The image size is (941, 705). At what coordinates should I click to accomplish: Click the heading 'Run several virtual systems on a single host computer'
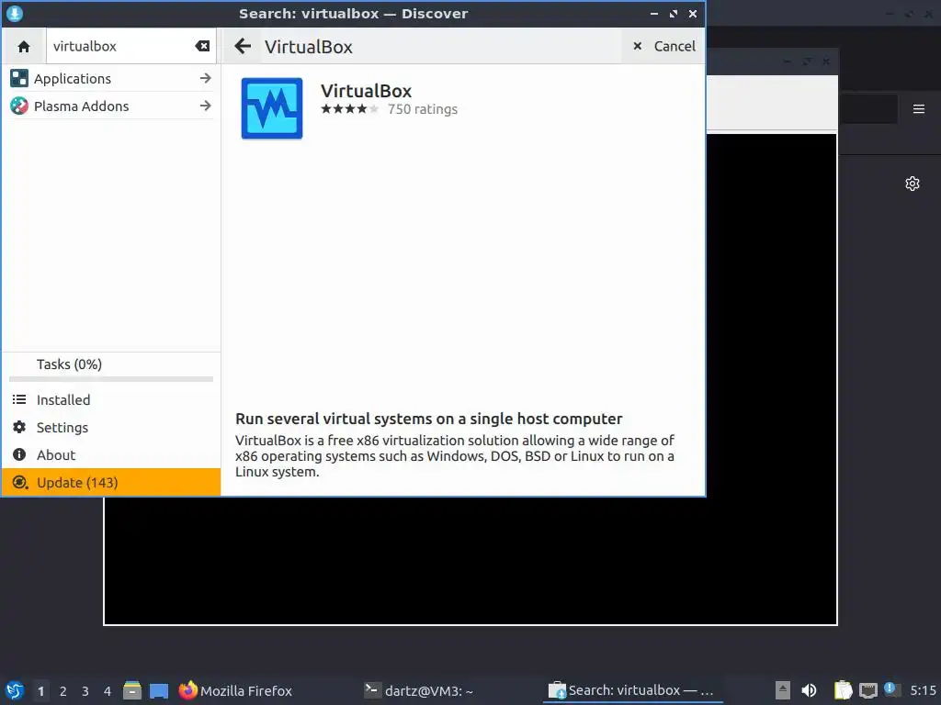click(428, 419)
